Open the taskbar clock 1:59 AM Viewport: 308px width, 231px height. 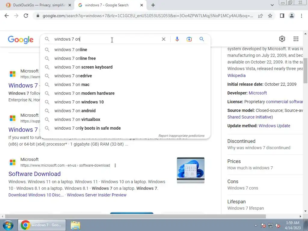click(x=293, y=225)
